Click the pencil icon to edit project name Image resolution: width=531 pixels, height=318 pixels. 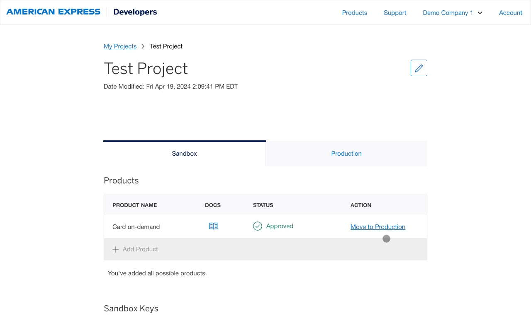click(419, 67)
